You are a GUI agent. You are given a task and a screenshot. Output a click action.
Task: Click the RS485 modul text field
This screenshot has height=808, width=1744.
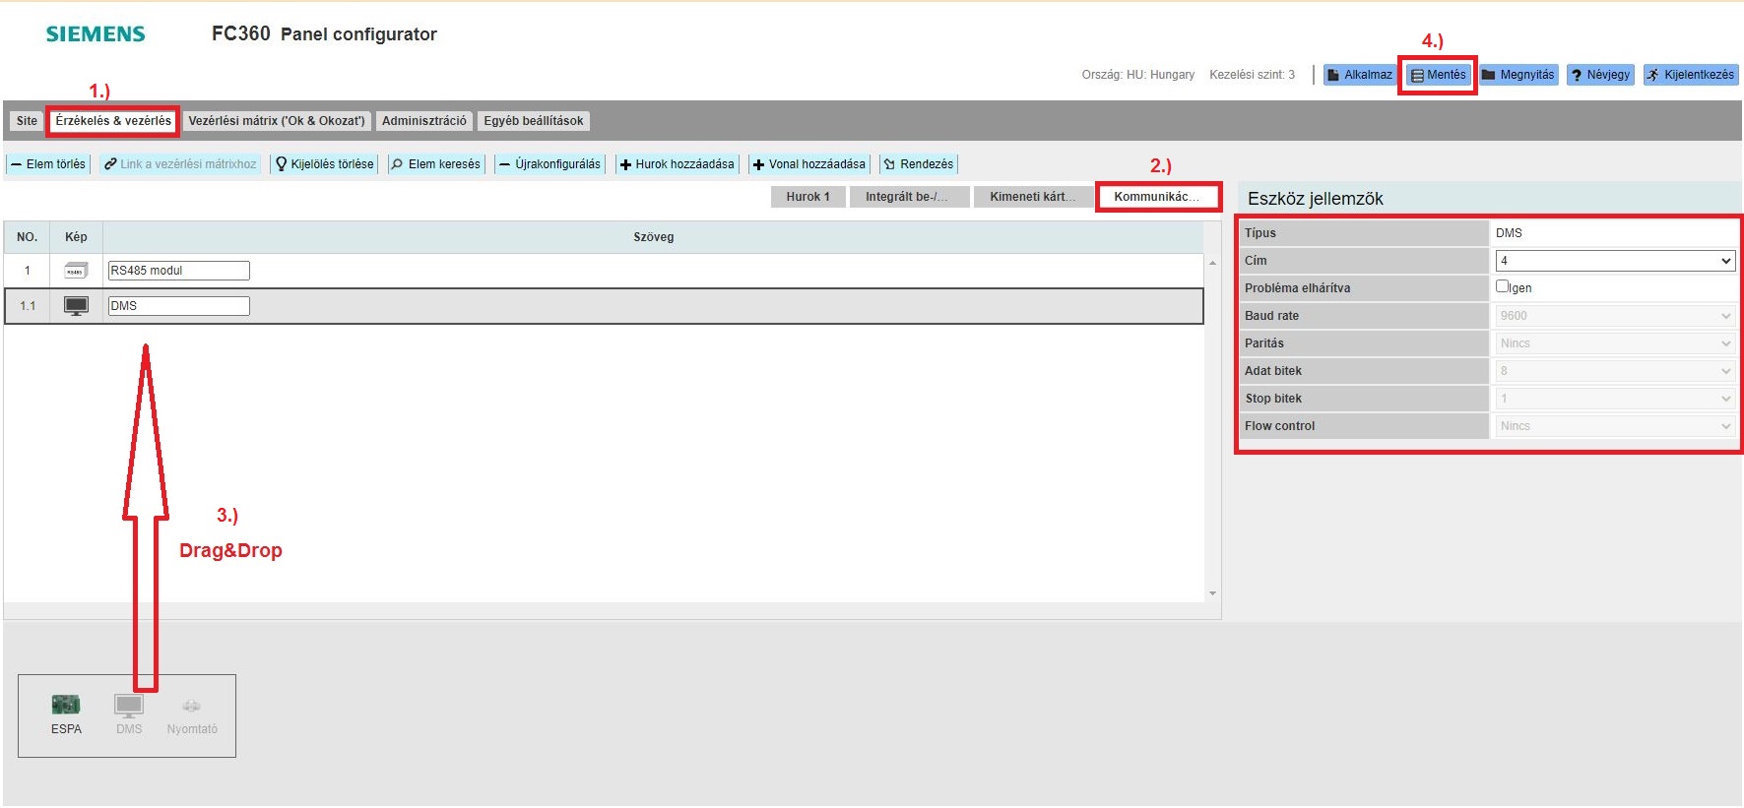tap(178, 271)
